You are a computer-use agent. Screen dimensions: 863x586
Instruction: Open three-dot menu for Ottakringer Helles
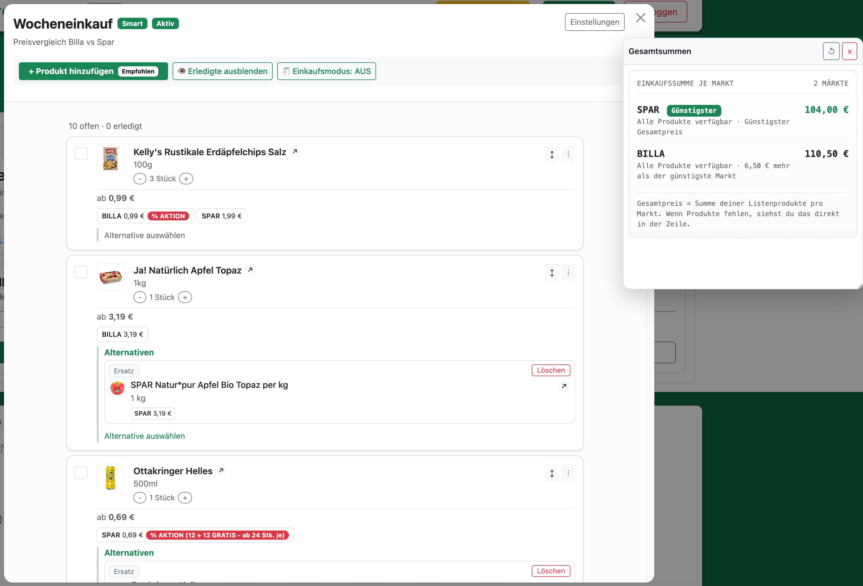pyautogui.click(x=568, y=473)
